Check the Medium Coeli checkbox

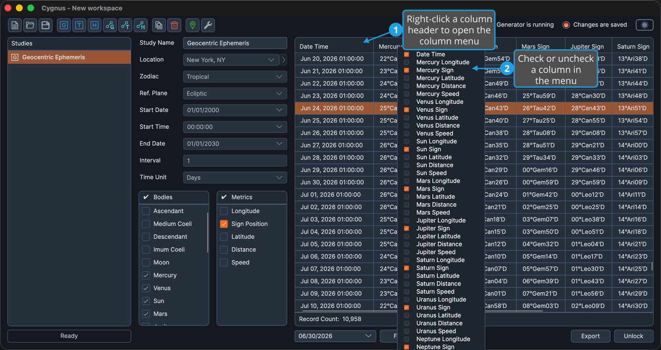146,224
